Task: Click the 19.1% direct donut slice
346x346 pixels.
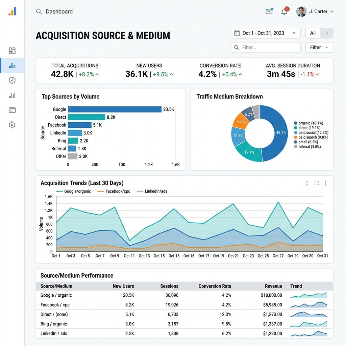Action: coord(249,152)
